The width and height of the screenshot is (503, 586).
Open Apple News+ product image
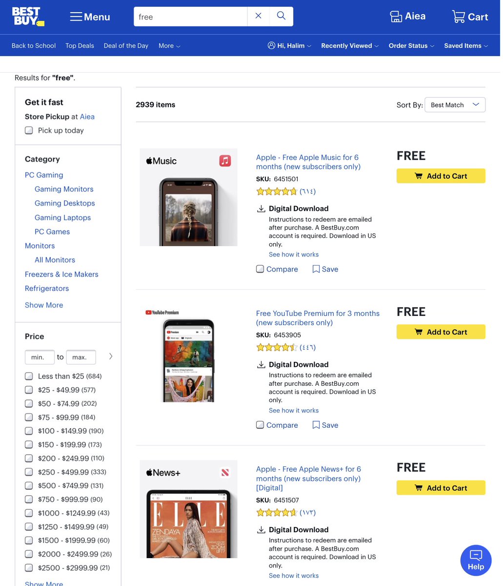[188, 509]
